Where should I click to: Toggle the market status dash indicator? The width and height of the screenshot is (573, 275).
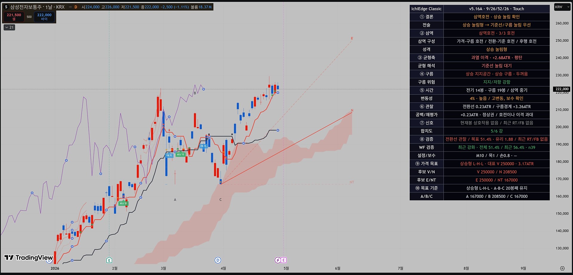pos(70,7)
